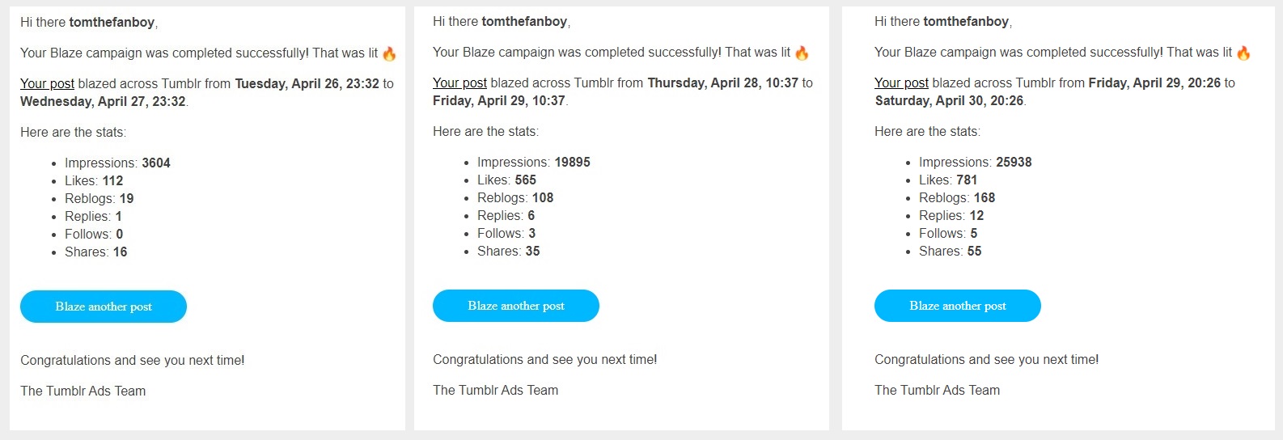Click the end date "Wednesday, April 27, 23:32"
Image resolution: width=1283 pixels, height=440 pixels.
click(x=103, y=101)
